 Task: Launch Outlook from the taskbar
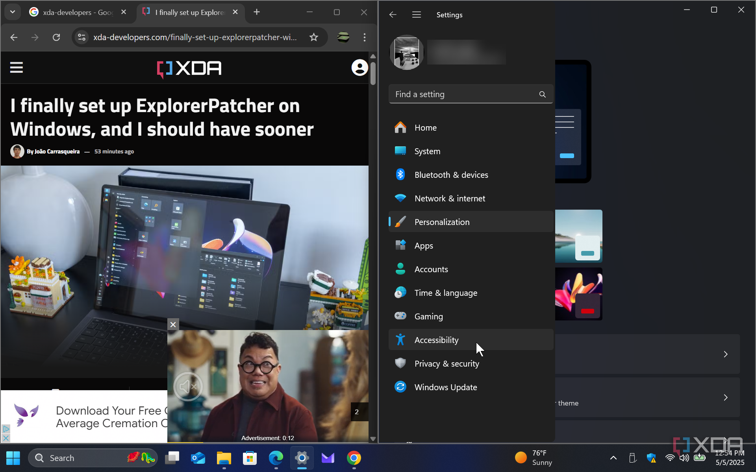(x=198, y=458)
